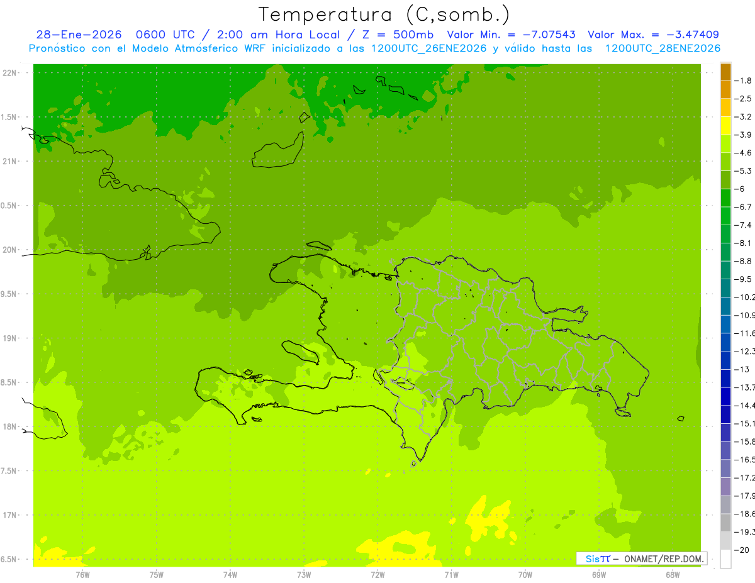Click the "1200UTC_28ENE2026" valid-until time
This screenshot has height=583, width=755.
[x=663, y=48]
